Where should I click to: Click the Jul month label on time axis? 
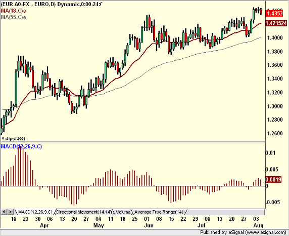pyautogui.click(x=201, y=225)
